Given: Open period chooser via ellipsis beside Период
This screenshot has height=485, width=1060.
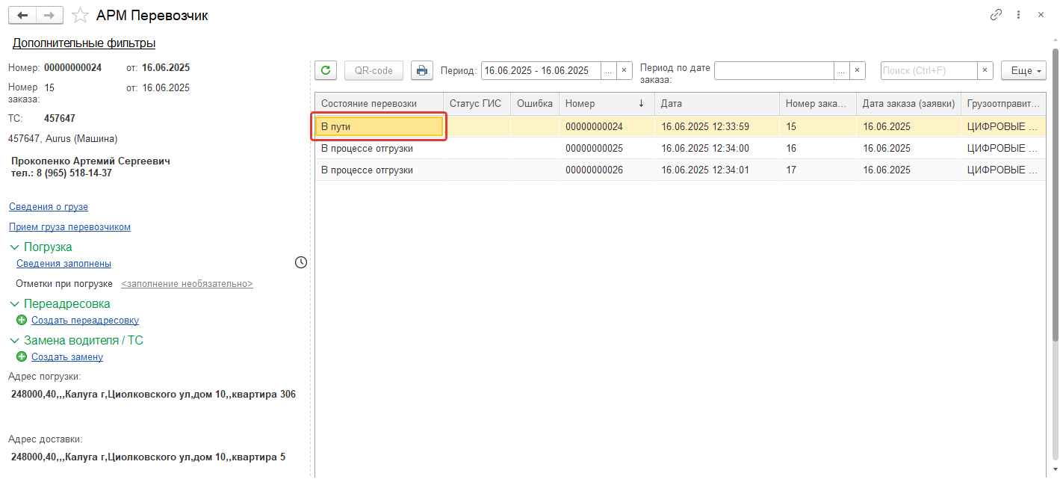Looking at the screenshot, I should pyautogui.click(x=609, y=70).
